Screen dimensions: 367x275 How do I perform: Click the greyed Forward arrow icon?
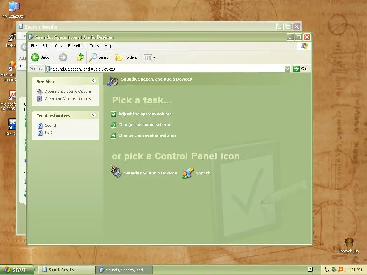63,57
